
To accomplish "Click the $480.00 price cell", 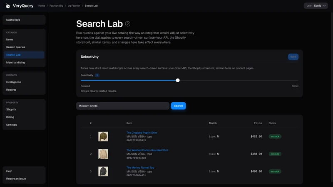I will 256,154.
